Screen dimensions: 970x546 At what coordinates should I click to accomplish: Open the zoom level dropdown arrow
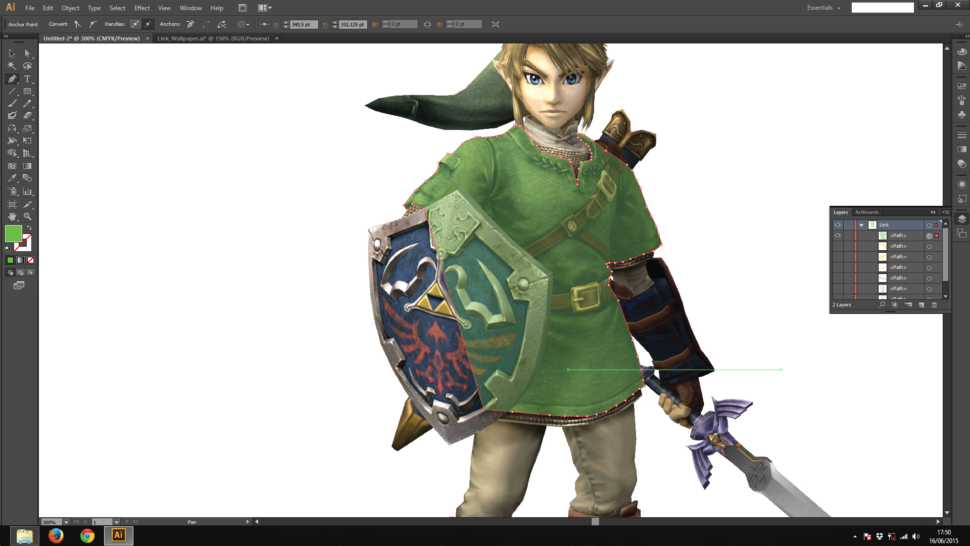click(66, 522)
